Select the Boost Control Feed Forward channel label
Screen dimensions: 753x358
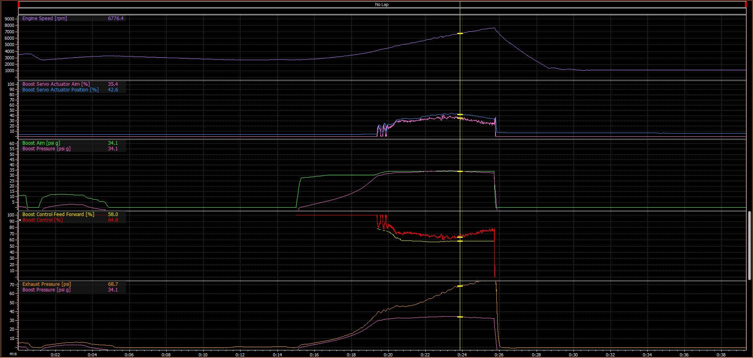coord(58,214)
